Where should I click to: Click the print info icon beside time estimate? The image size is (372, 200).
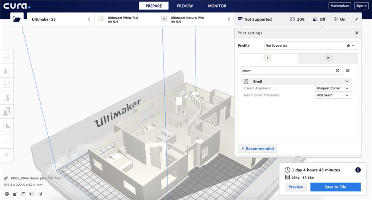tap(357, 170)
